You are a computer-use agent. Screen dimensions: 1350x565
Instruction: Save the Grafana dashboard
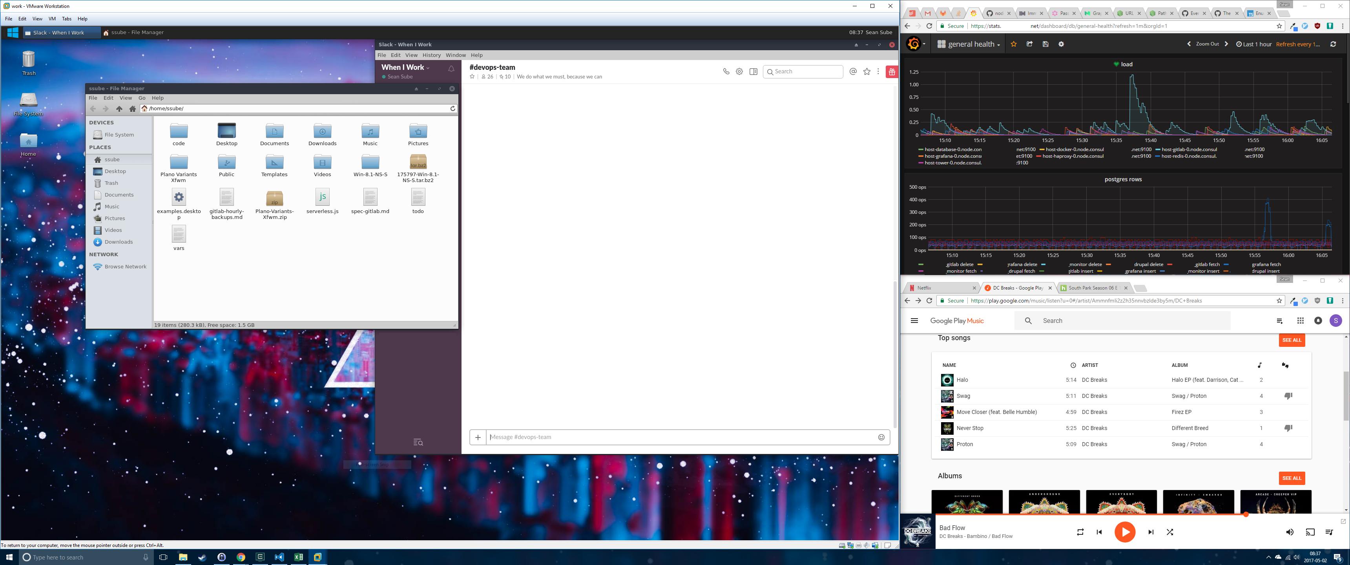tap(1045, 44)
